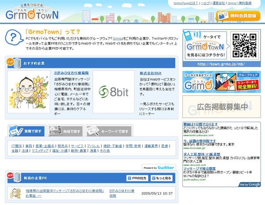Open the Grmo グループウェア banner ad
Viewport: 265px width, 205px height.
[x=222, y=82]
